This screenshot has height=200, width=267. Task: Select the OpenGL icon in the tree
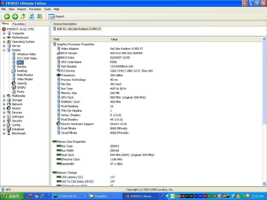(x=14, y=83)
